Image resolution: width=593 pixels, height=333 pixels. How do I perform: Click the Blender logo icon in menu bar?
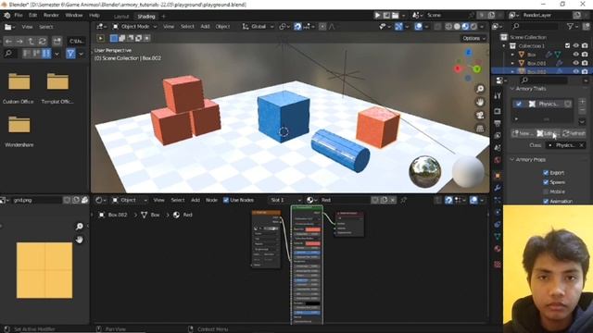6,16
